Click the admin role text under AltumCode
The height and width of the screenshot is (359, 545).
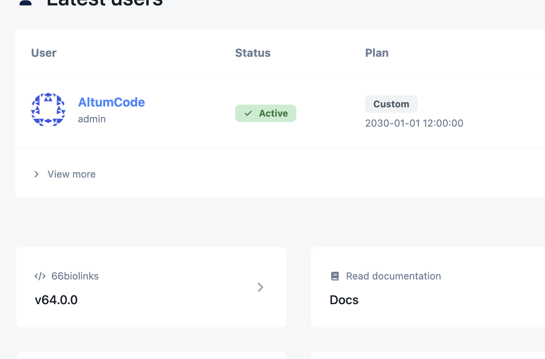pyautogui.click(x=92, y=119)
